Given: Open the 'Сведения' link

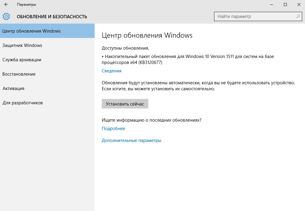Looking at the screenshot, I should click(111, 71).
